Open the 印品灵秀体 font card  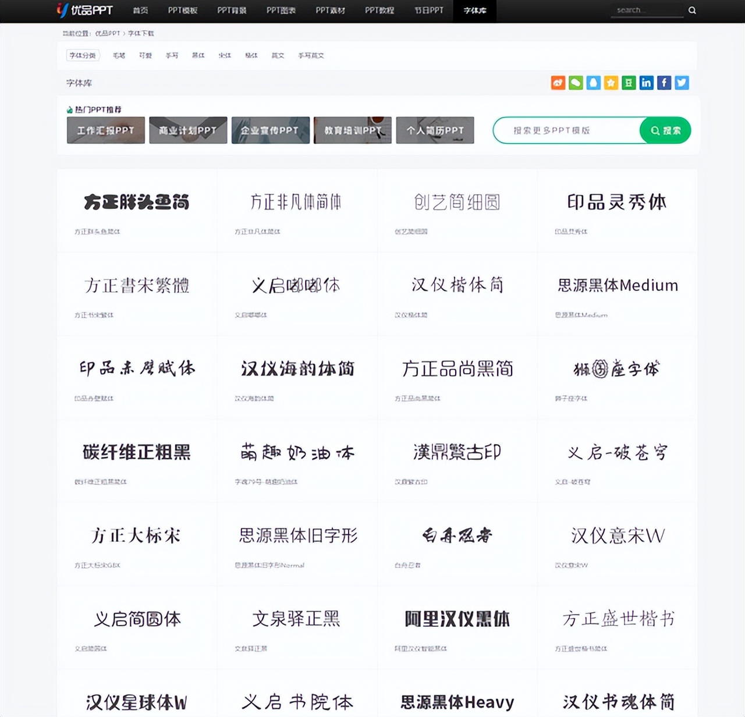(x=617, y=211)
